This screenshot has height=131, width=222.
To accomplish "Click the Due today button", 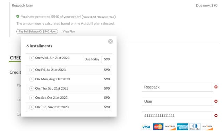I will 92,59.
